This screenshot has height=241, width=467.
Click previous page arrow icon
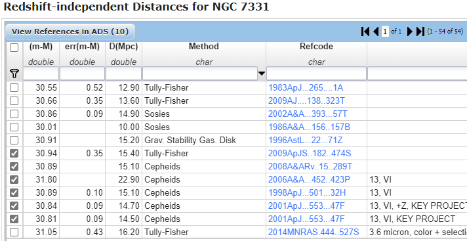(x=376, y=32)
